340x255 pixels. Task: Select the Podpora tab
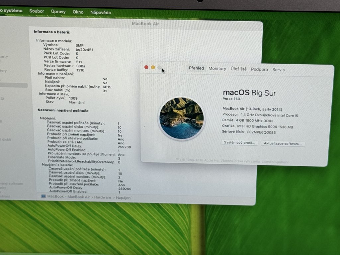259,69
